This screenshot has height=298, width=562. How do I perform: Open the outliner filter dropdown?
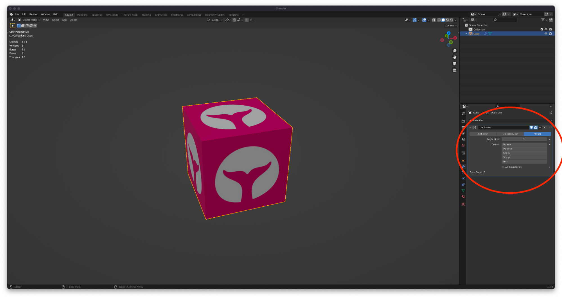point(544,20)
